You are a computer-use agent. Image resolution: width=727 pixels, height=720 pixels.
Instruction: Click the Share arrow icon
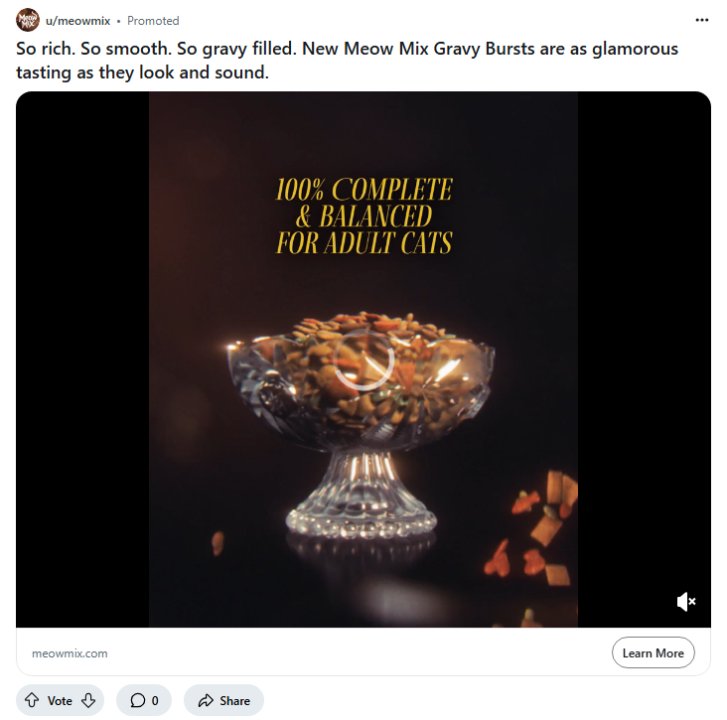205,700
